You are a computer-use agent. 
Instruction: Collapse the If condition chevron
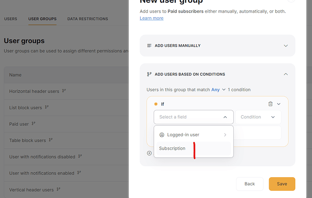[x=279, y=104]
